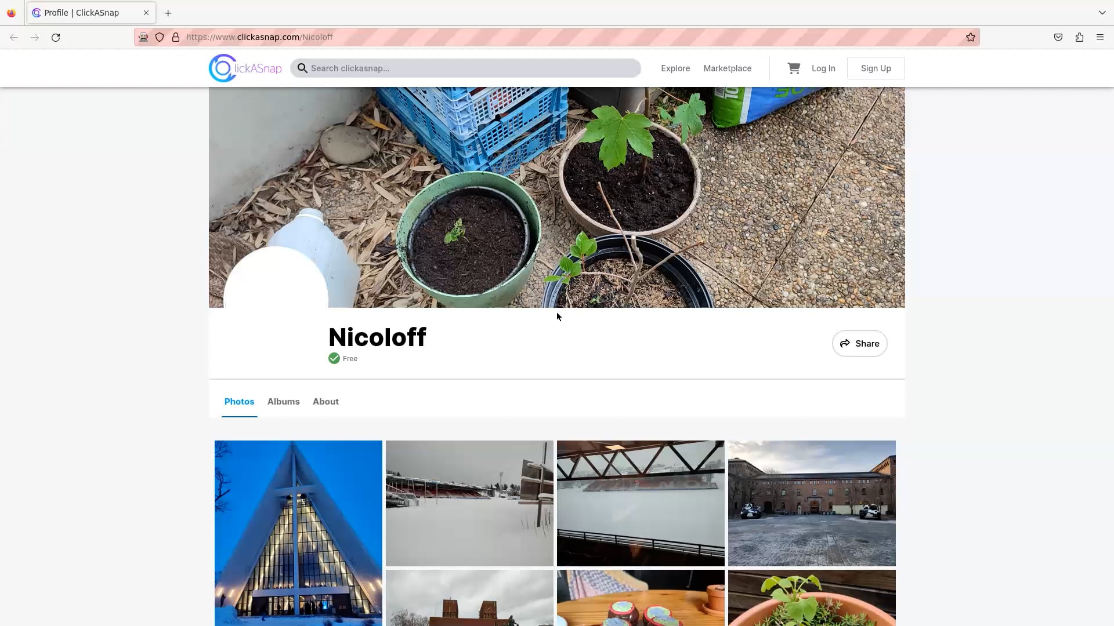
Task: Go forward with the browser forward arrow
Action: click(35, 37)
